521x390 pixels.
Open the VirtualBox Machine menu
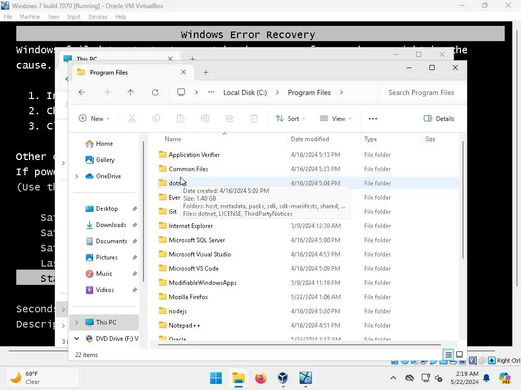30,17
